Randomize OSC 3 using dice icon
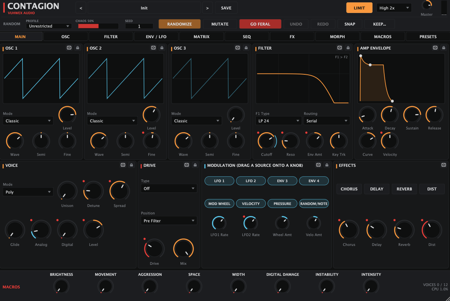 point(238,48)
